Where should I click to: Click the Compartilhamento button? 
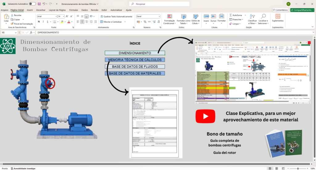coord(302,10)
